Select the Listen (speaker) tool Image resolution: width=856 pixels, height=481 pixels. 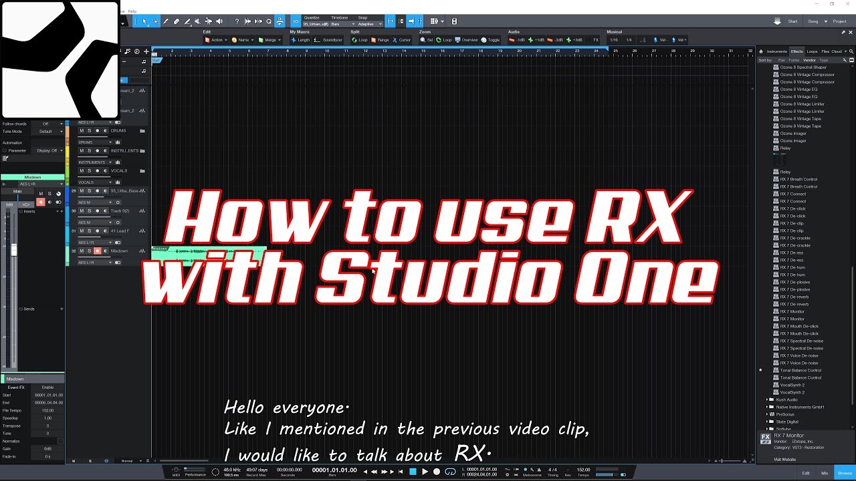[219, 21]
